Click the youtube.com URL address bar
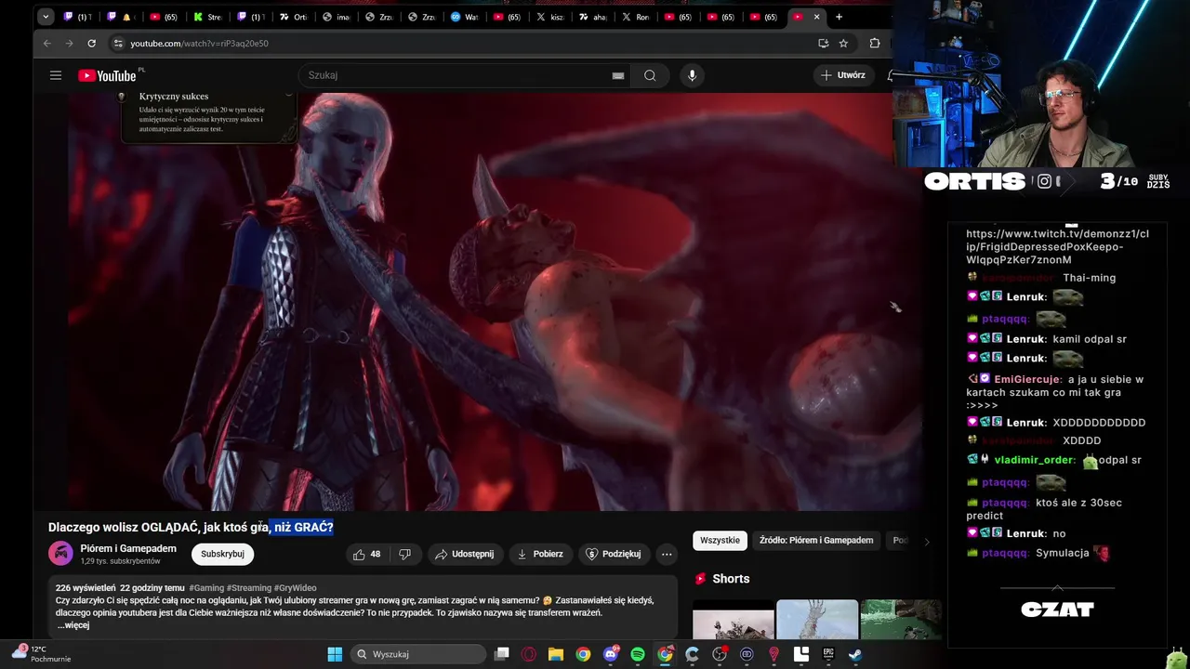The height and width of the screenshot is (669, 1190). coord(465,43)
